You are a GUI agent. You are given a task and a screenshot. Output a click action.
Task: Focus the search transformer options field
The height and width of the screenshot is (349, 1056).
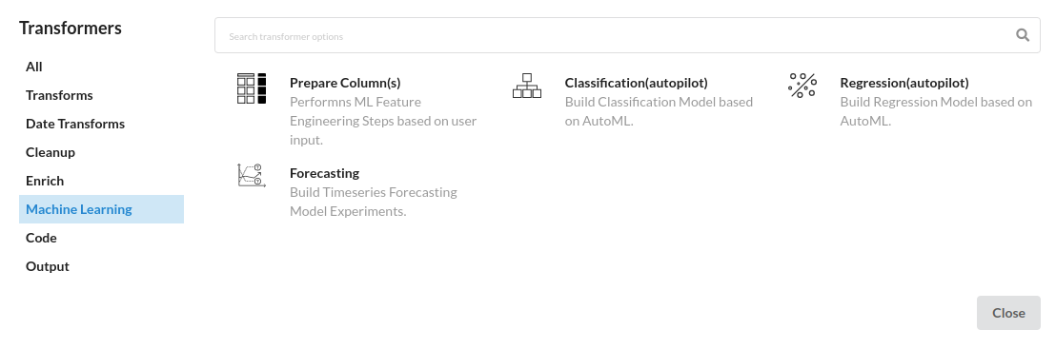[628, 35]
